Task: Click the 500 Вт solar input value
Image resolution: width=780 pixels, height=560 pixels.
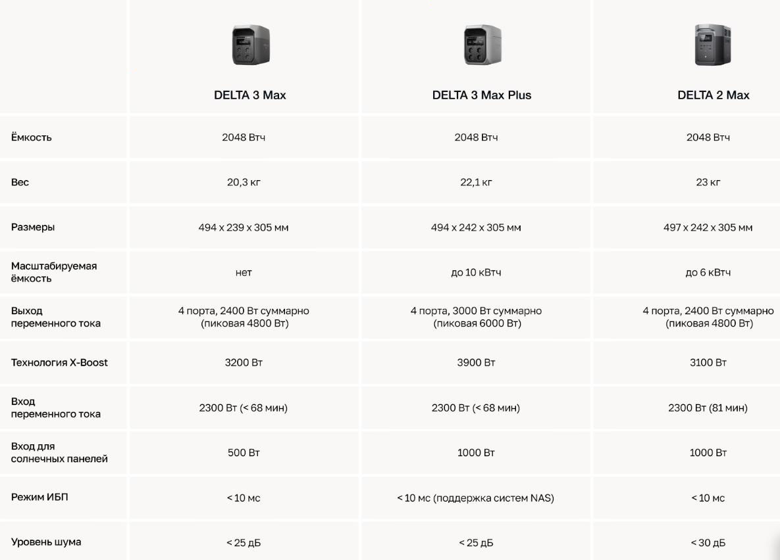Action: pos(244,452)
